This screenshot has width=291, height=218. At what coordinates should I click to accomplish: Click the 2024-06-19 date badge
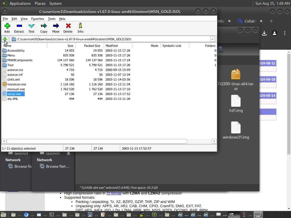(267, 79)
